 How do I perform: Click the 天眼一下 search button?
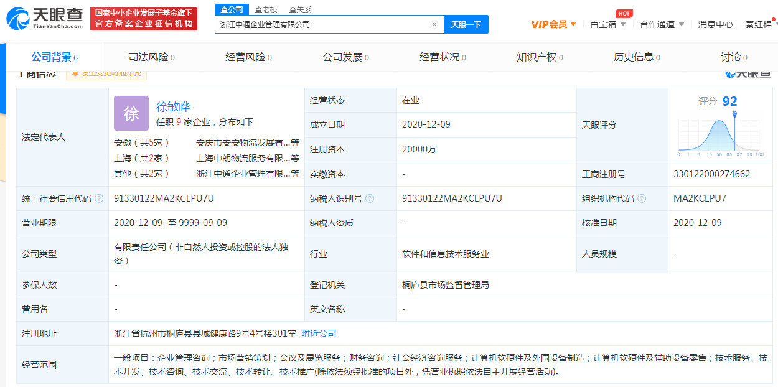click(466, 24)
